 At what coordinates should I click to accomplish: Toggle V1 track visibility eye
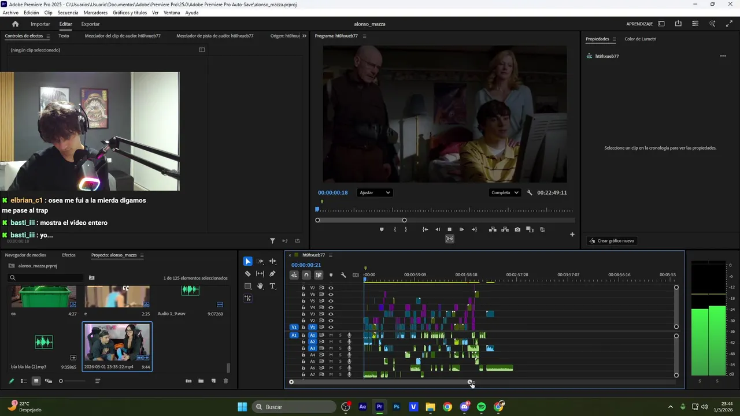331,327
